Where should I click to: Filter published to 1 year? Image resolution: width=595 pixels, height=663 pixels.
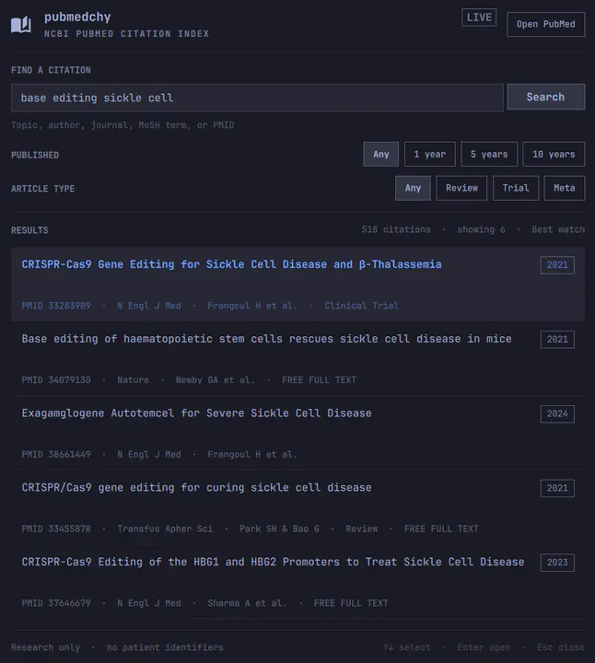coord(429,155)
